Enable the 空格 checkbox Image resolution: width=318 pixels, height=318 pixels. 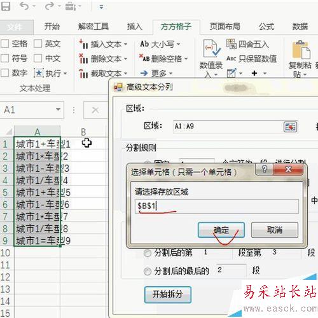point(4,44)
